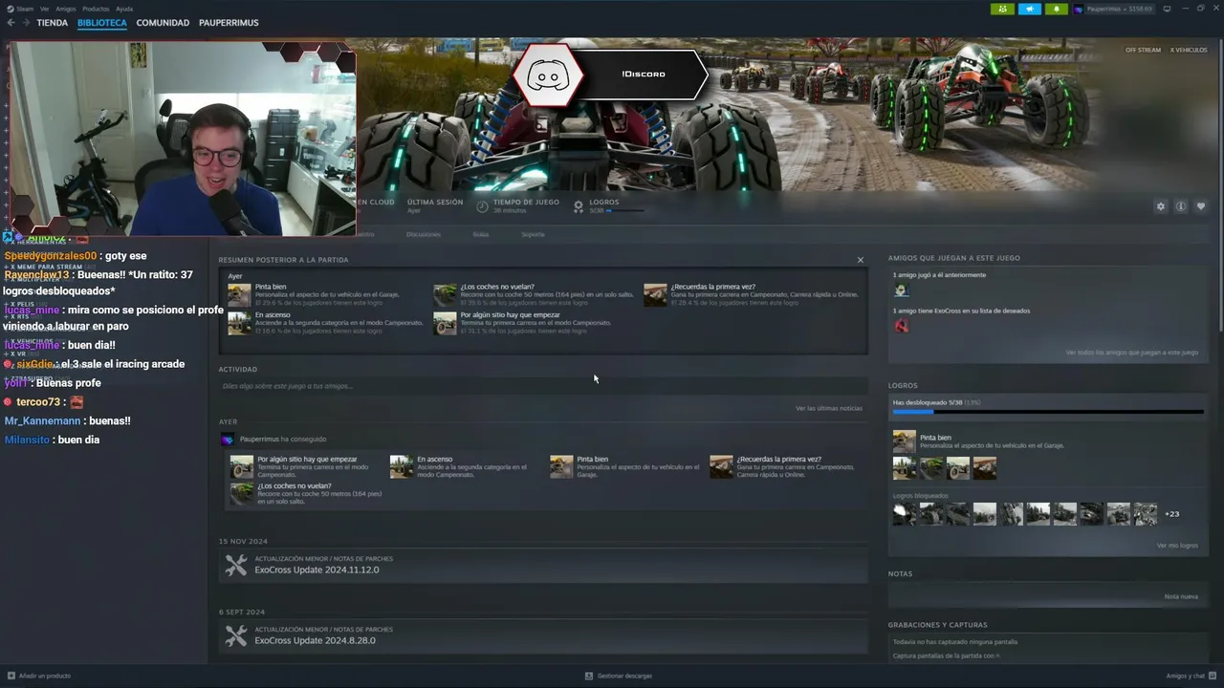The width and height of the screenshot is (1224, 688).
Task: Click the header Logros 5/38 progress bar
Action: tap(626, 210)
